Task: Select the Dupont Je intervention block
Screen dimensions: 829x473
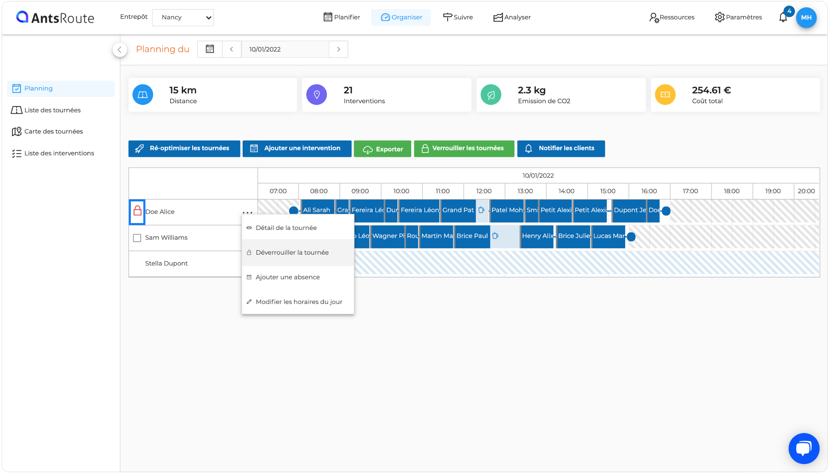Action: tap(629, 210)
